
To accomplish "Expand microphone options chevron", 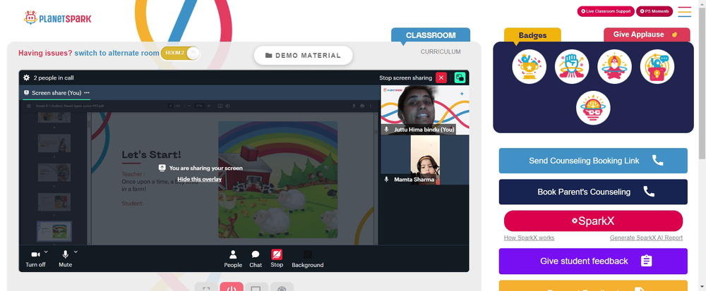I will tap(76, 252).
